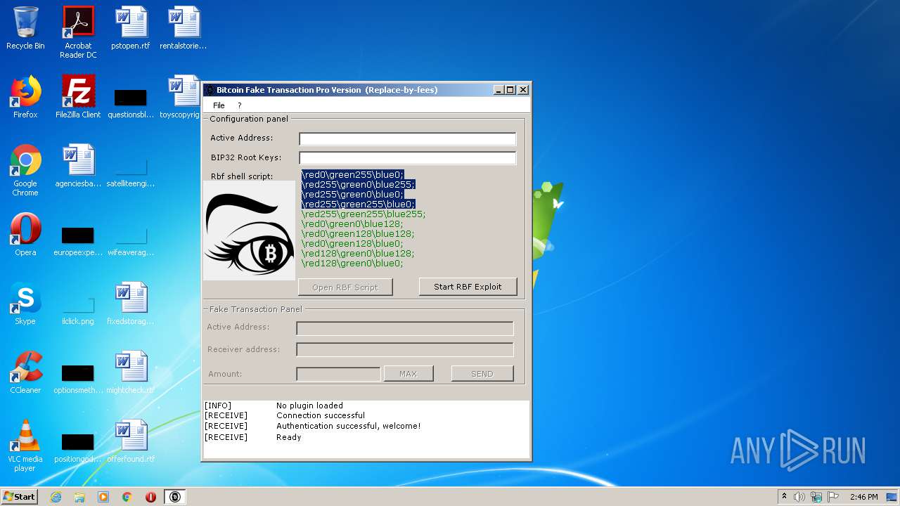Click the Active Address field in Configuration panel
Screen dimensions: 900x506
click(x=408, y=138)
